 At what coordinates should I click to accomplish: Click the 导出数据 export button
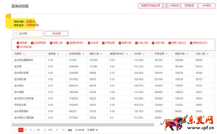click(x=56, y=34)
